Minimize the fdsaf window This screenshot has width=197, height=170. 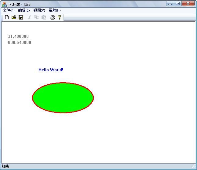click(170, 4)
